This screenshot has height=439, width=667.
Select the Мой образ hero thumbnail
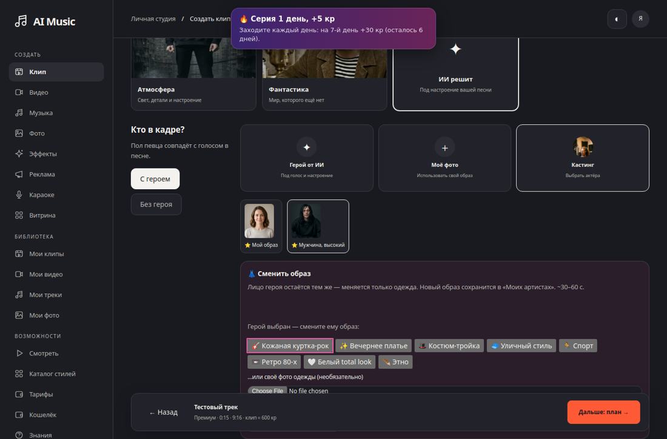pyautogui.click(x=261, y=226)
